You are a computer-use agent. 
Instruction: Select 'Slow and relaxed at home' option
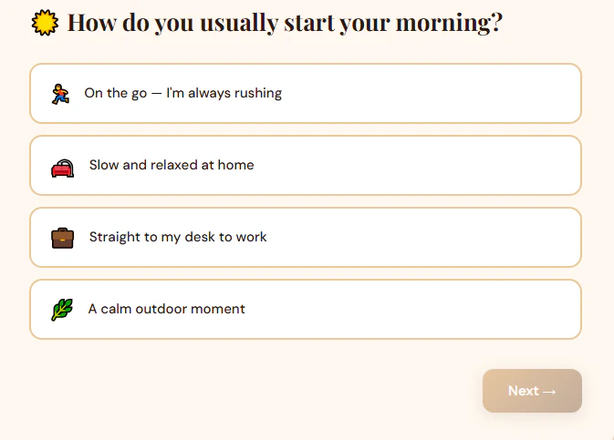[306, 166]
